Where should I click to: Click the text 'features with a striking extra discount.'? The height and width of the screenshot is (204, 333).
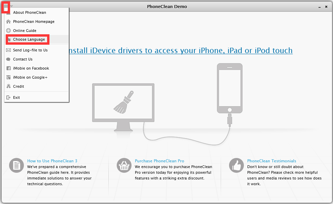[x=170, y=178]
